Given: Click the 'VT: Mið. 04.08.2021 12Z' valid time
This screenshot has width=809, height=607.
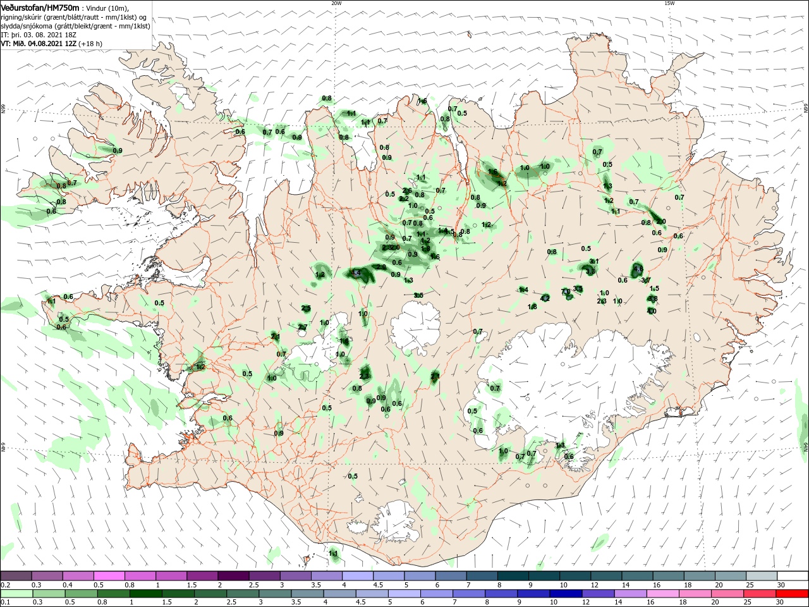Looking at the screenshot, I should tap(39, 44).
